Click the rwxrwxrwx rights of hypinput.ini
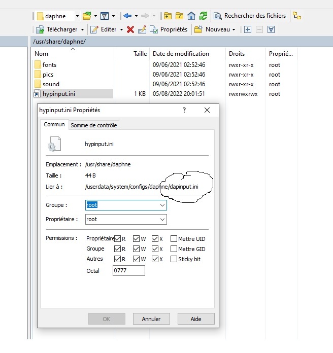This screenshot has height=353, width=333. coord(243,94)
